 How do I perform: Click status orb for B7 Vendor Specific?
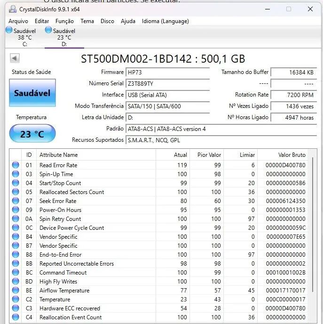[x=16, y=245]
